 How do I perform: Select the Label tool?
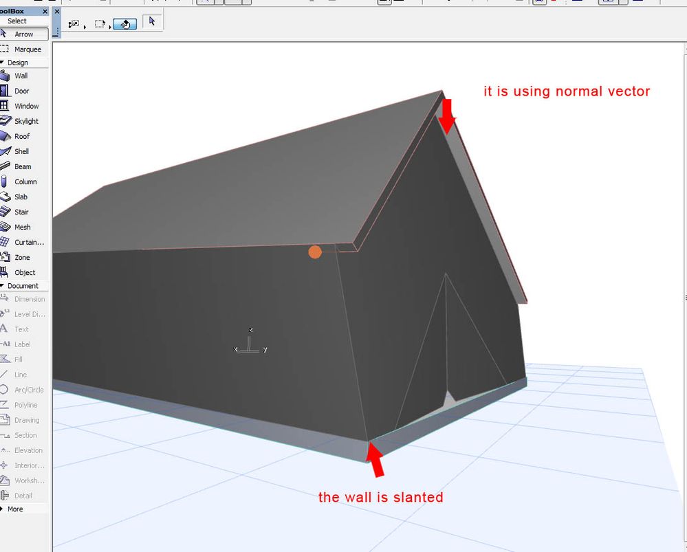(23, 344)
